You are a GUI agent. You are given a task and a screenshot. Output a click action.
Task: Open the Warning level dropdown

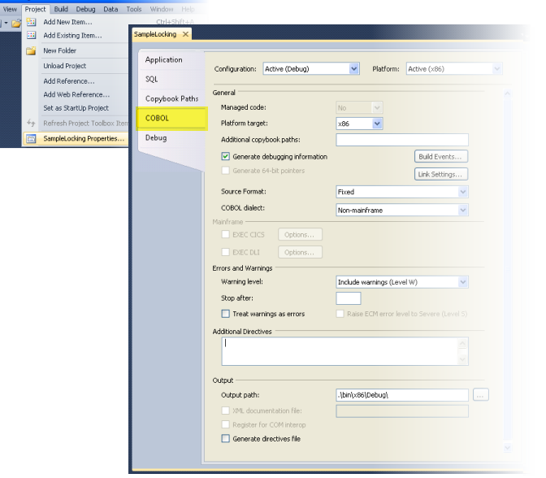402,282
